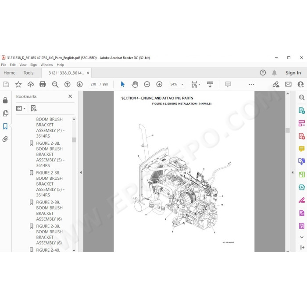The width and height of the screenshot is (307, 307).
Task: Click the scrolling mode keyboard icon
Action: coord(210,84)
